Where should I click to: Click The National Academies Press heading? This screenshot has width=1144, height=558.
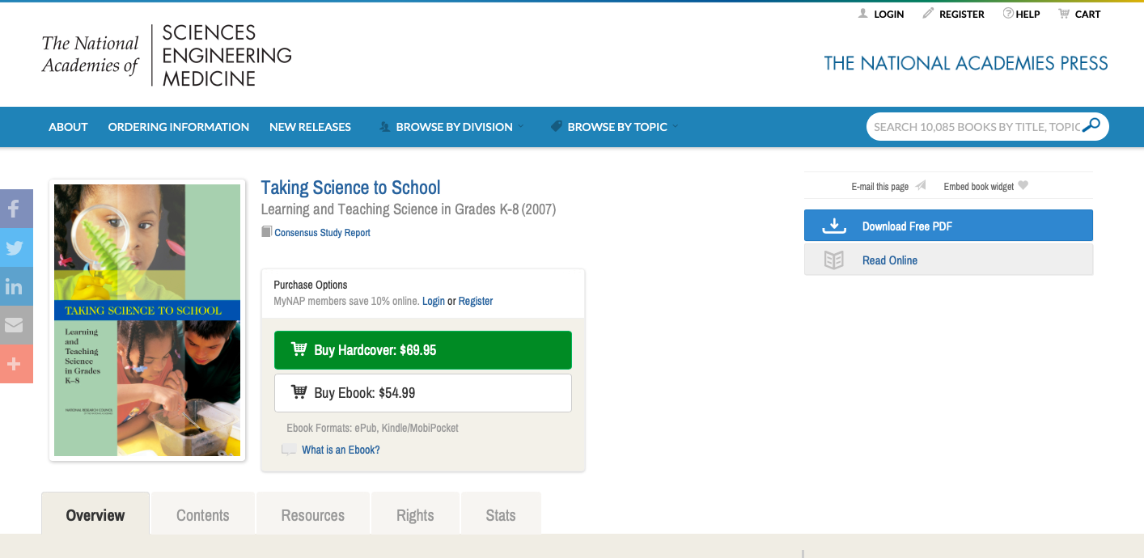(966, 63)
